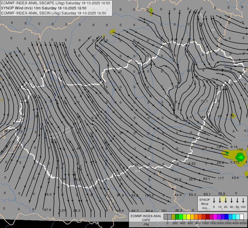Click the 5 m/s wind arrow in legend
Viewport: 248px width, 228px height.
coord(214,200)
